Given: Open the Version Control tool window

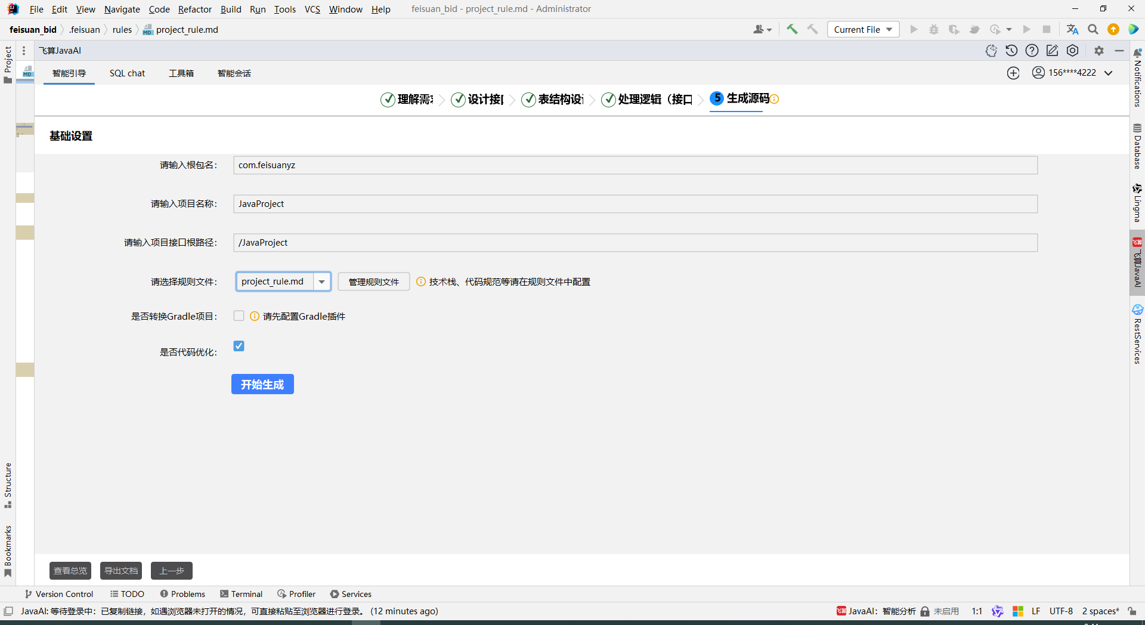Looking at the screenshot, I should 59,594.
